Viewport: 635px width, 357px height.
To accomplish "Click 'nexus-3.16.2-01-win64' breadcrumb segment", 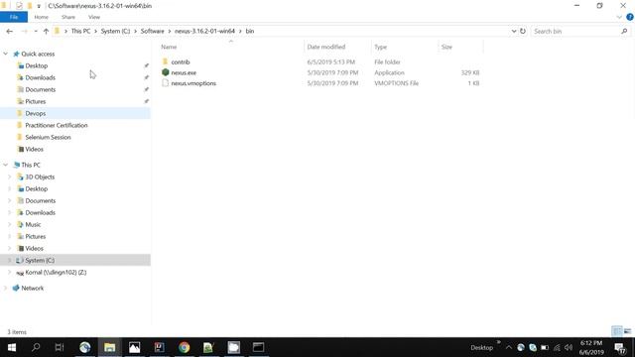I will (x=204, y=31).
